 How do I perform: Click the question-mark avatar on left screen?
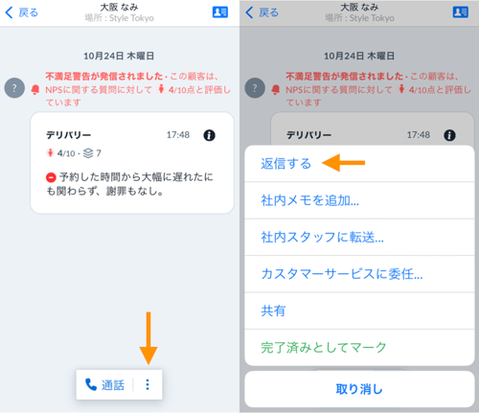tap(14, 88)
